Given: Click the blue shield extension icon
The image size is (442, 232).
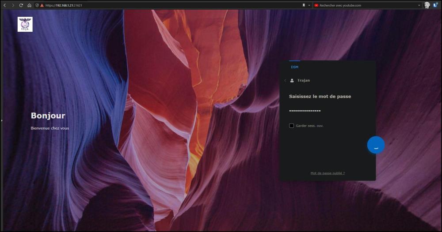Looking at the screenshot, I should coord(435,5).
